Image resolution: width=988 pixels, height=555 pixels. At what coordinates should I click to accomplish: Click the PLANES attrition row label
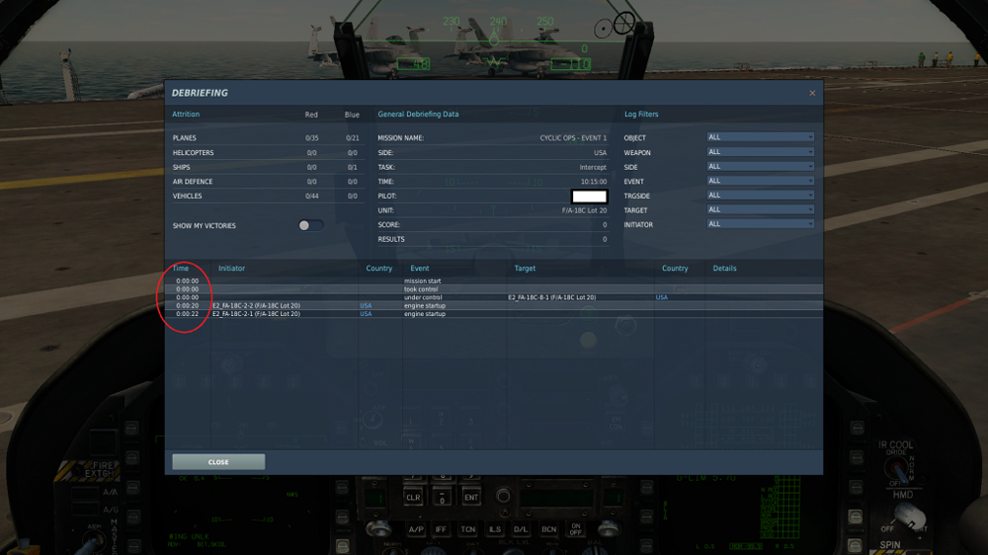coord(185,138)
